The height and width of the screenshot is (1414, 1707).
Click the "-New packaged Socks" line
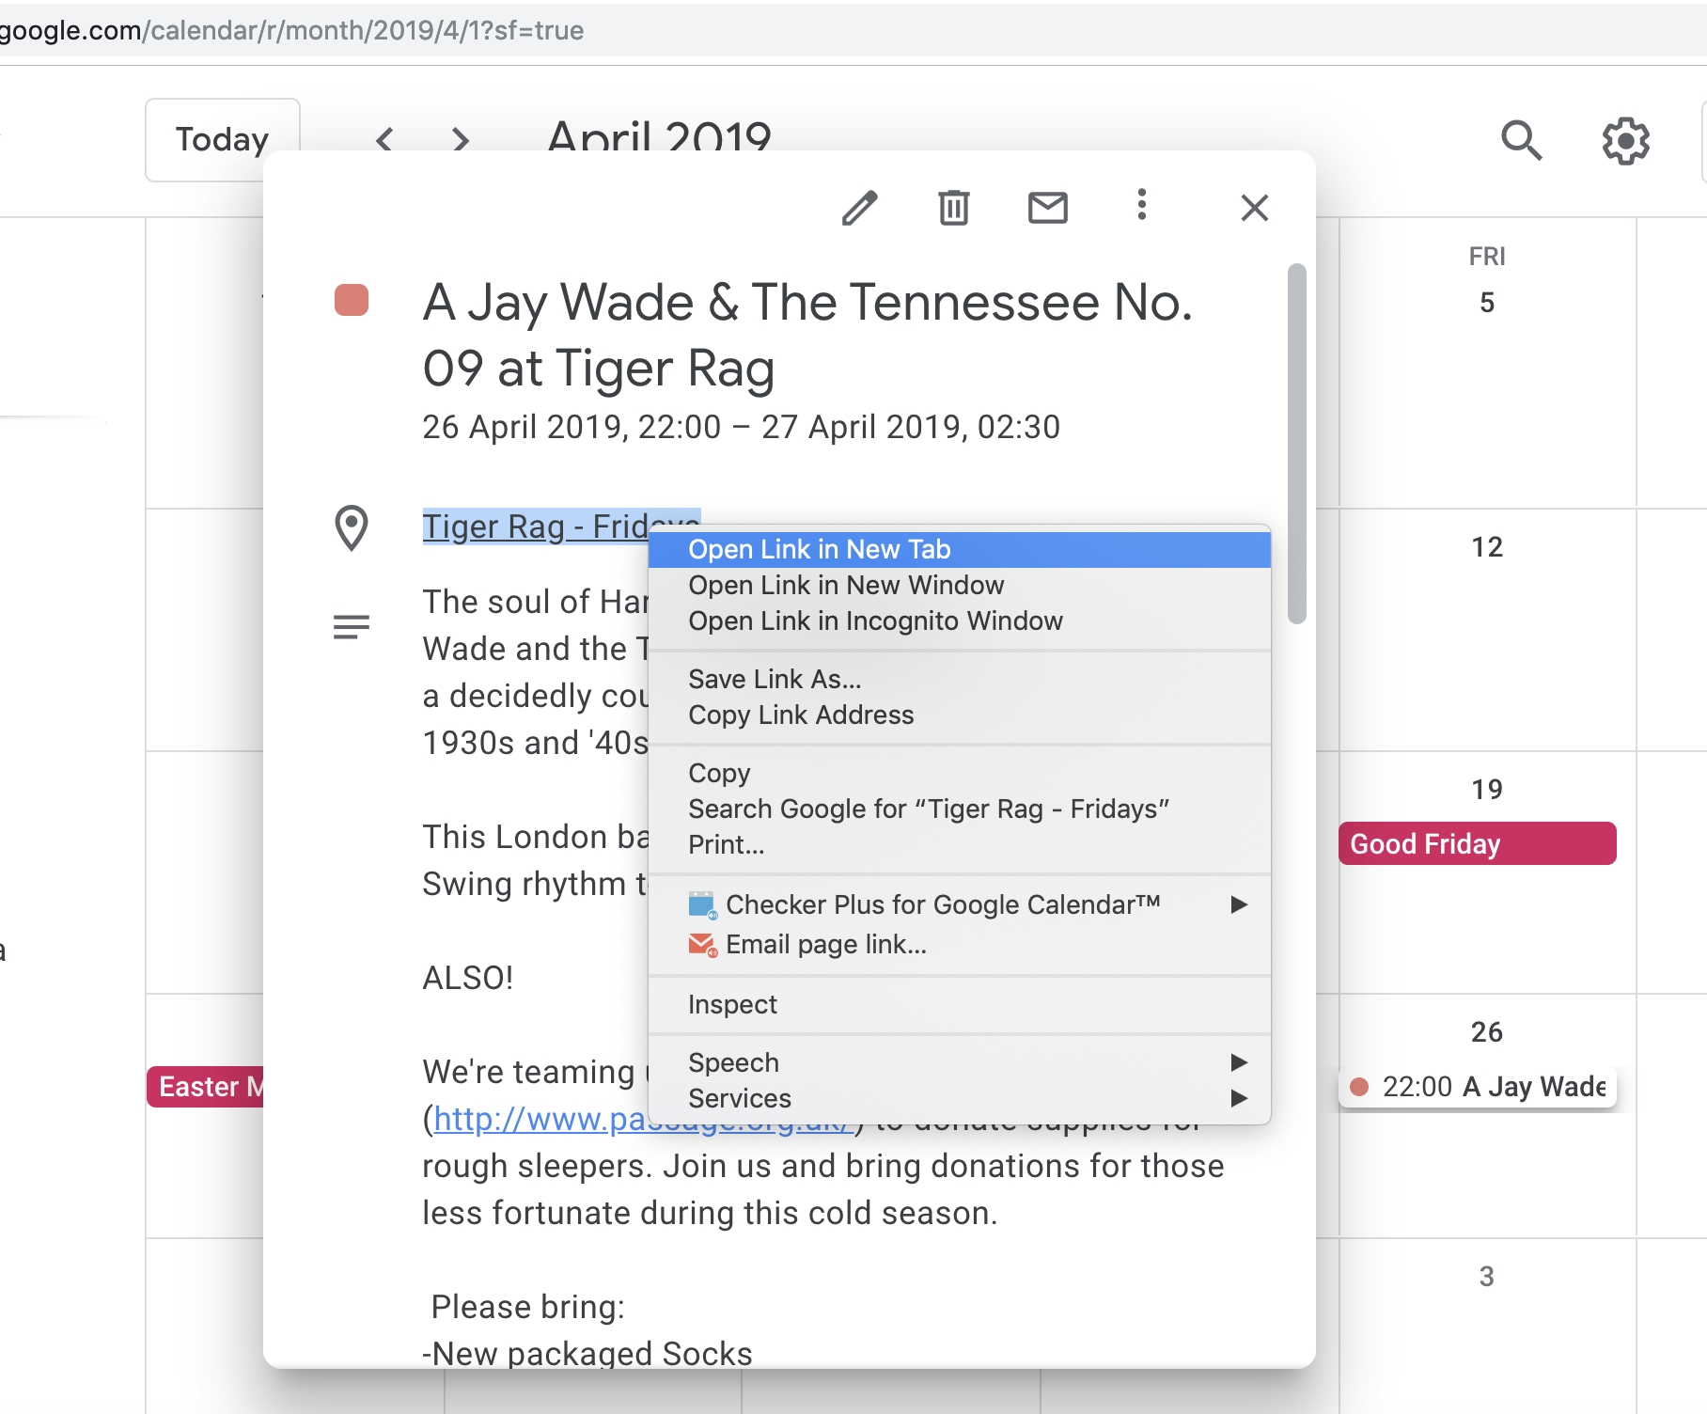tap(587, 1354)
